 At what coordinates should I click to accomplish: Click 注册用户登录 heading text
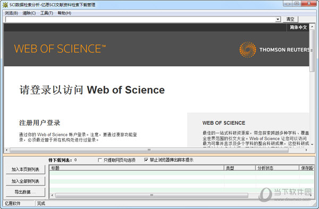tap(40, 123)
